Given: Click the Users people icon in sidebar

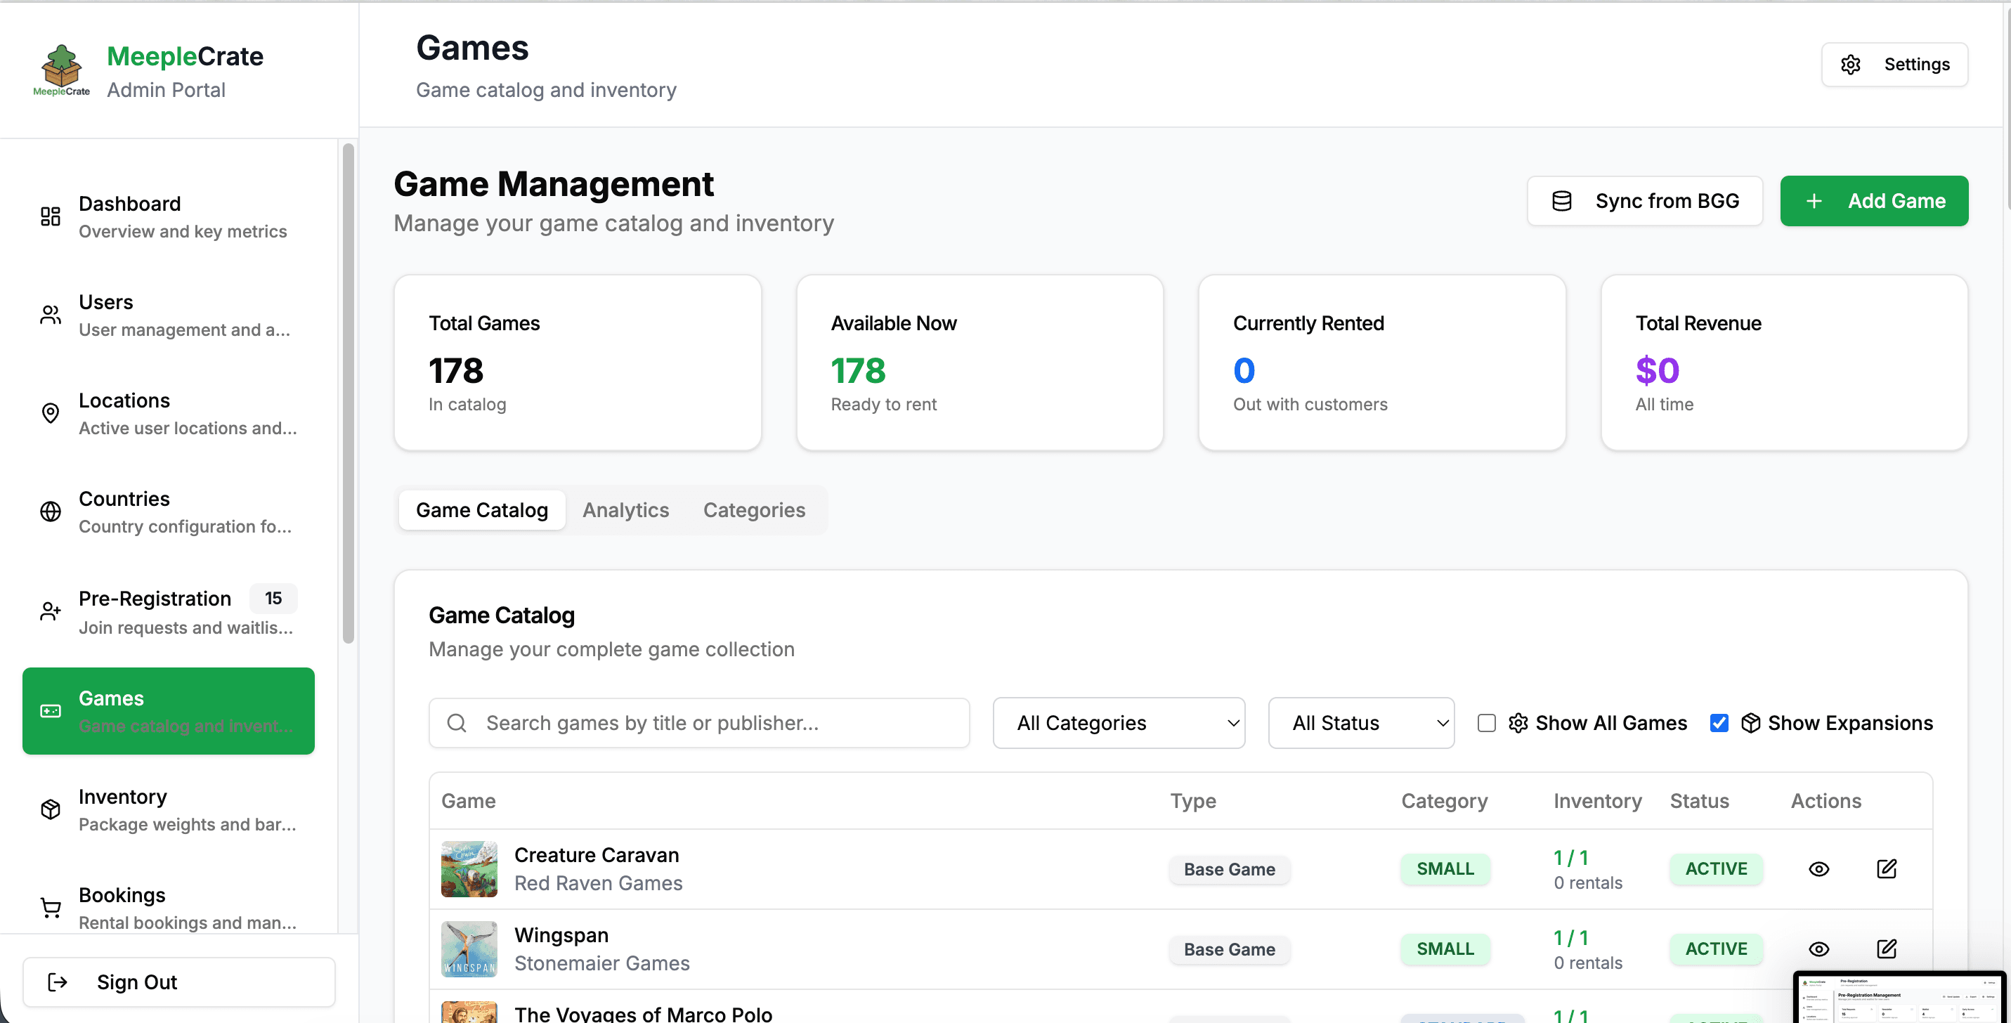Looking at the screenshot, I should pyautogui.click(x=51, y=315).
